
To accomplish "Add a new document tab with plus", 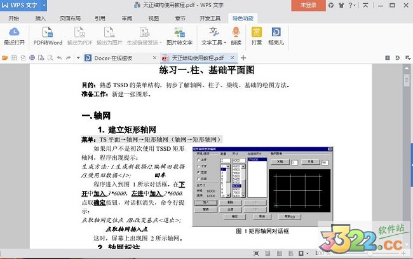I will 243,58.
